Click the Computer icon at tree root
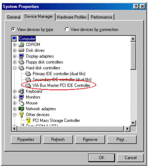The width and height of the screenshot is (148, 167). (x=14, y=39)
